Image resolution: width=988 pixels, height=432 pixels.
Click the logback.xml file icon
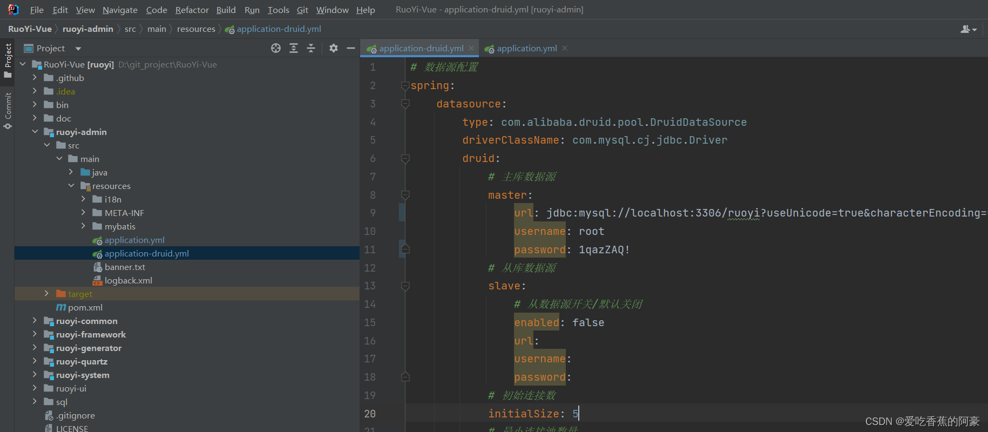coord(98,280)
